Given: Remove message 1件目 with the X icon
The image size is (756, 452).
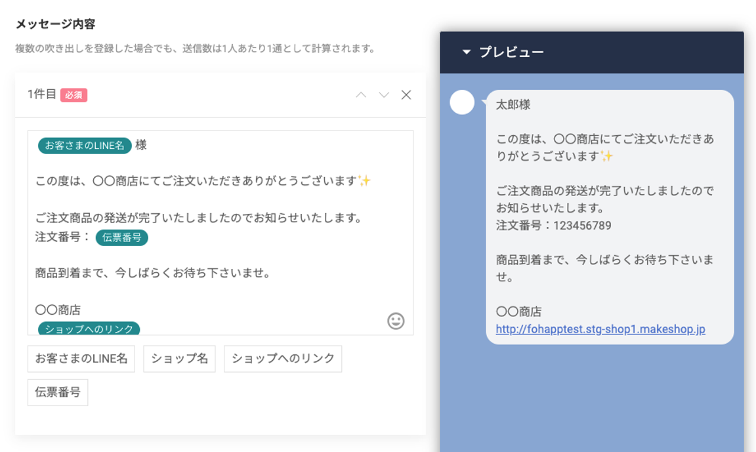Looking at the screenshot, I should click(406, 95).
